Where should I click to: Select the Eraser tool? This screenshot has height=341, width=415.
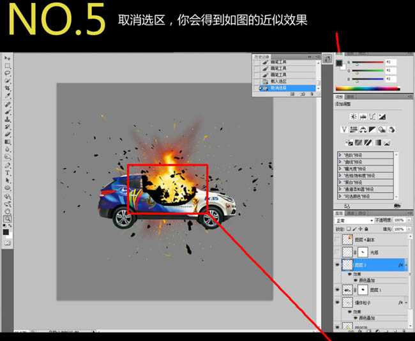tap(7, 135)
